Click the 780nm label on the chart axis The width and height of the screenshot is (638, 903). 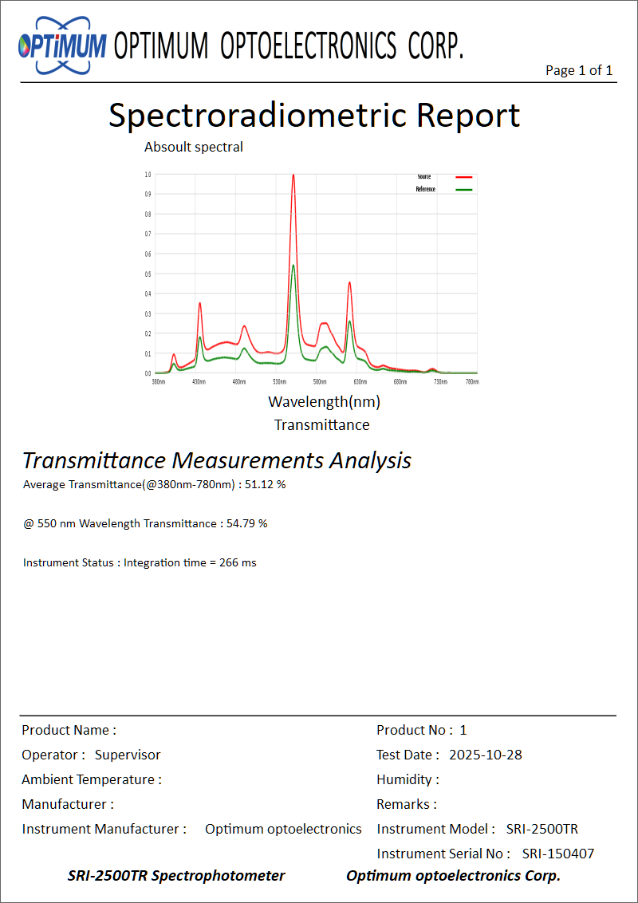click(471, 382)
